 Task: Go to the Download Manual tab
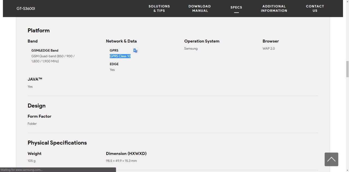tap(200, 8)
